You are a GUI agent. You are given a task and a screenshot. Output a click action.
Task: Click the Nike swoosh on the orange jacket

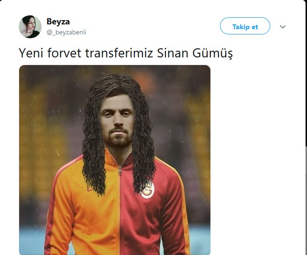click(90, 189)
